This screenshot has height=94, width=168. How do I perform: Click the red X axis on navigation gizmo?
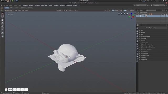click(x=133, y=17)
